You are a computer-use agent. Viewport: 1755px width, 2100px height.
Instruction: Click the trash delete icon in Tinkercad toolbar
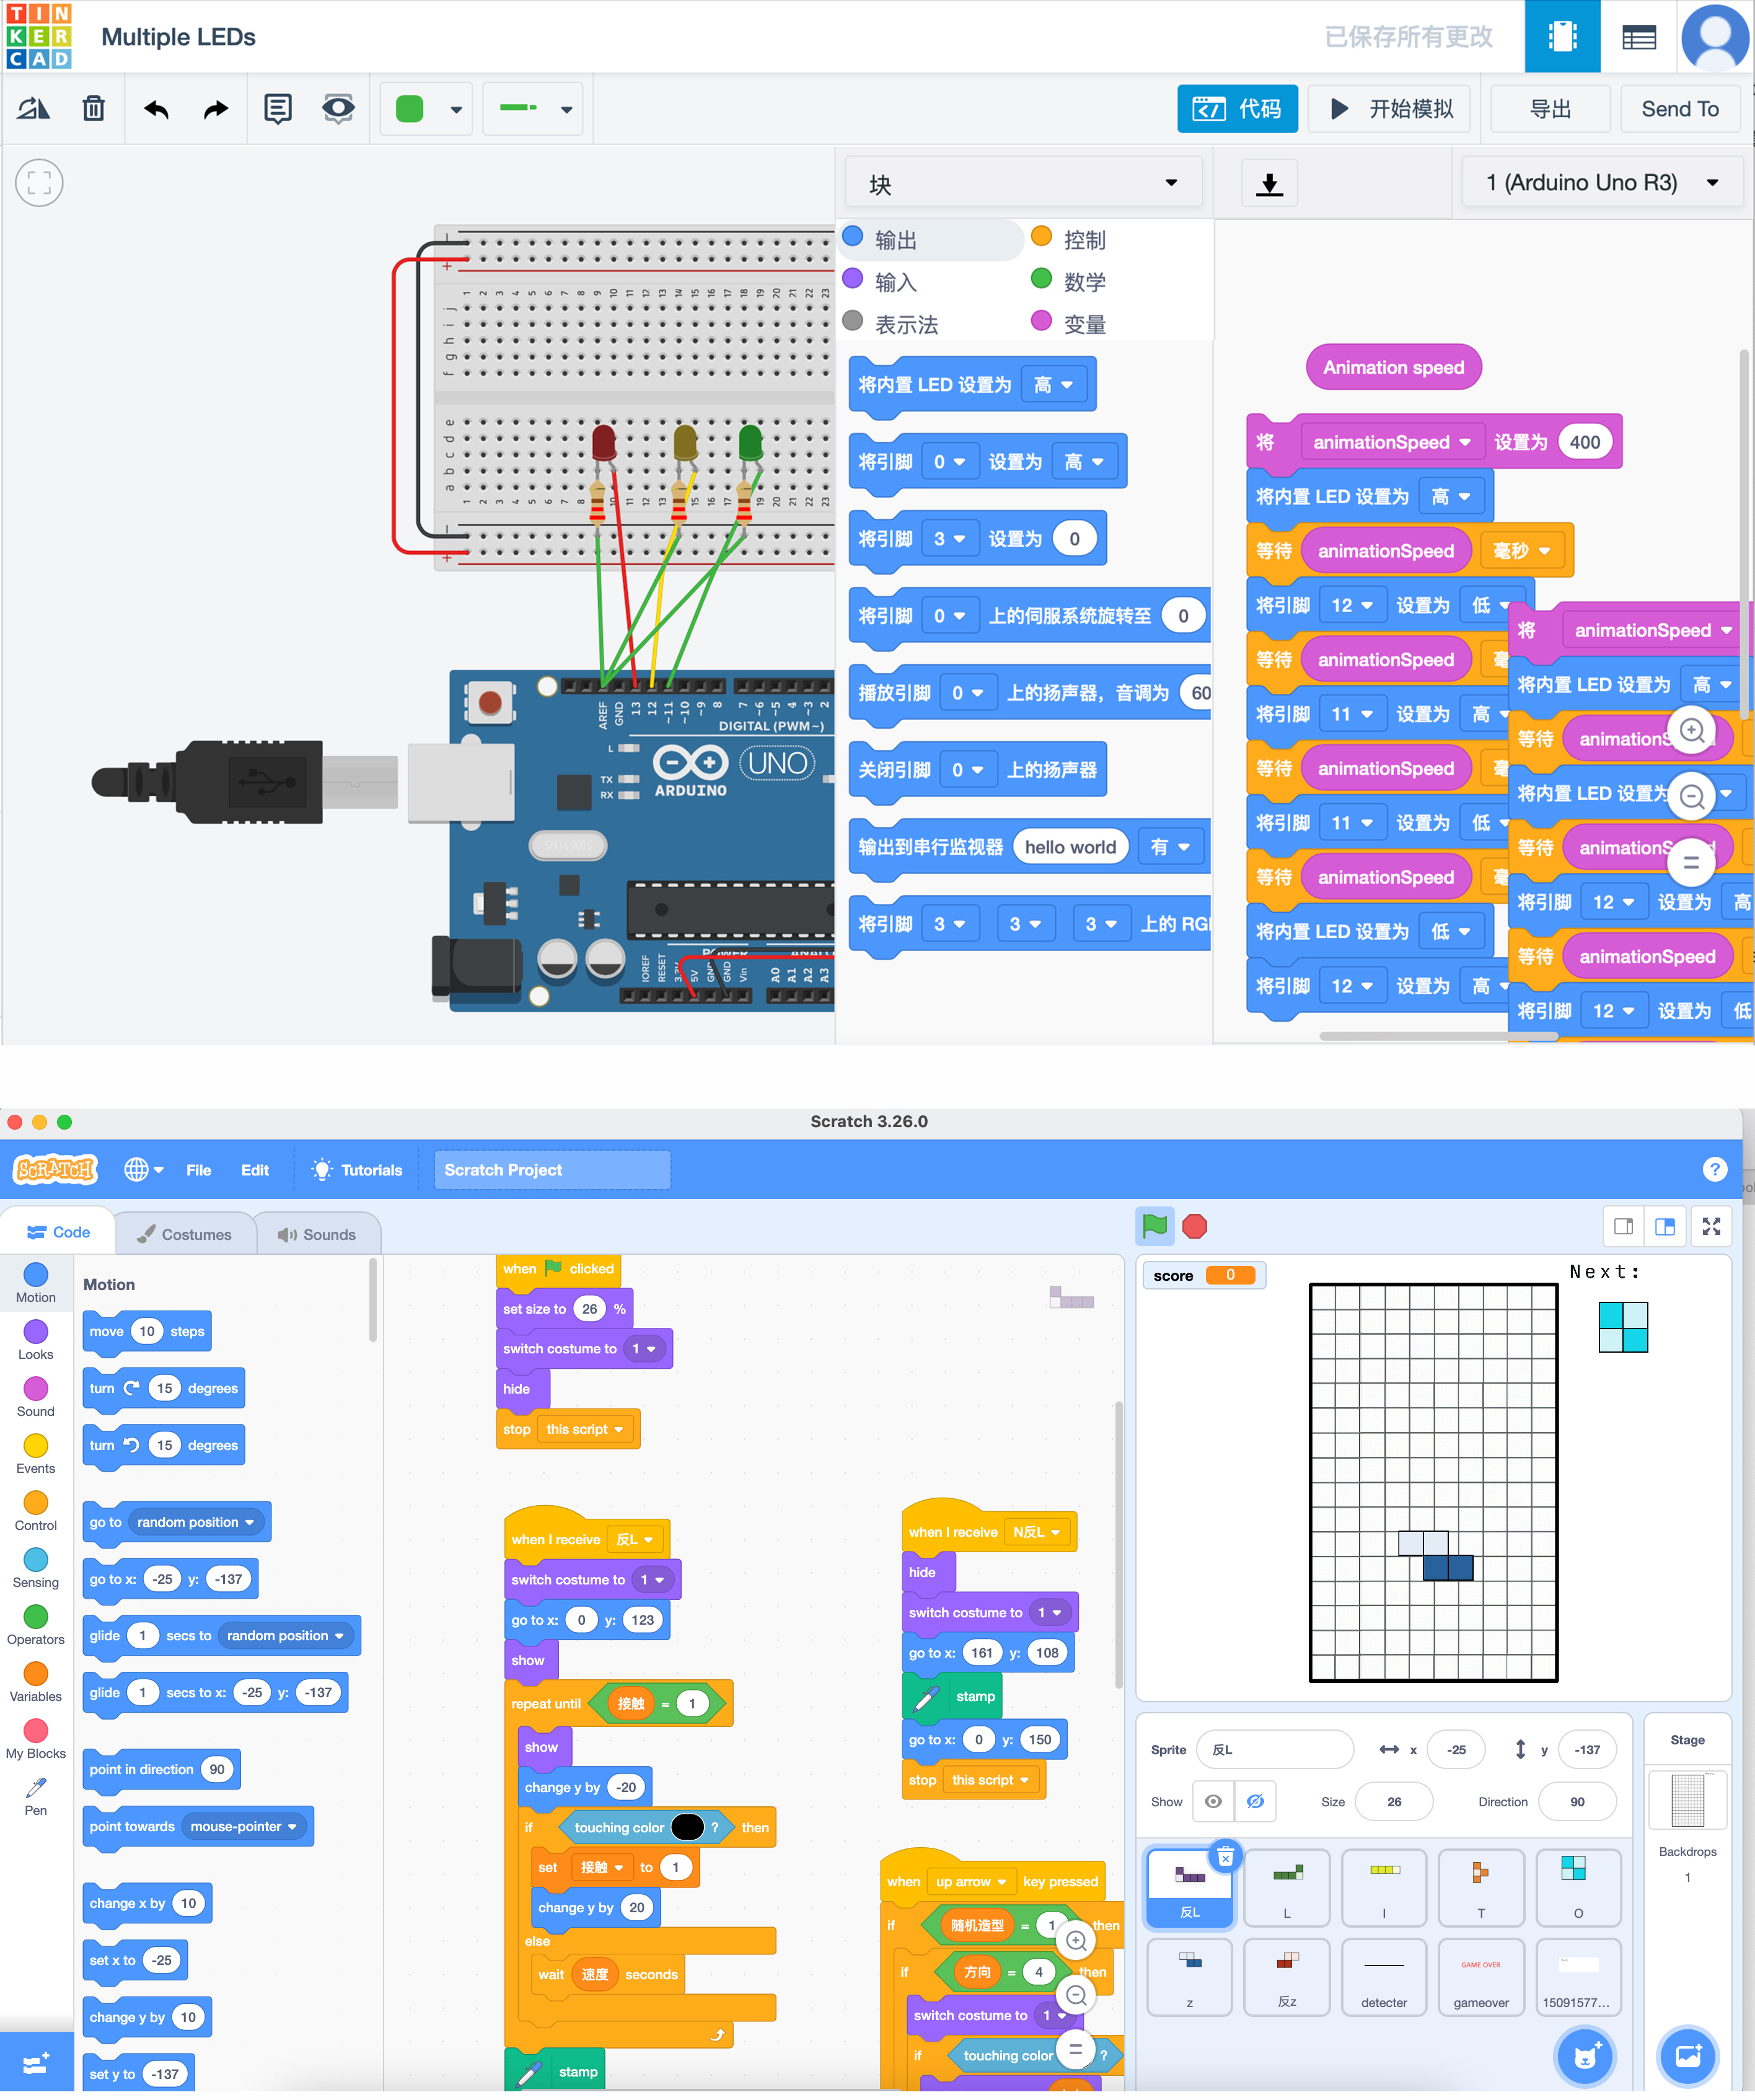tap(94, 108)
